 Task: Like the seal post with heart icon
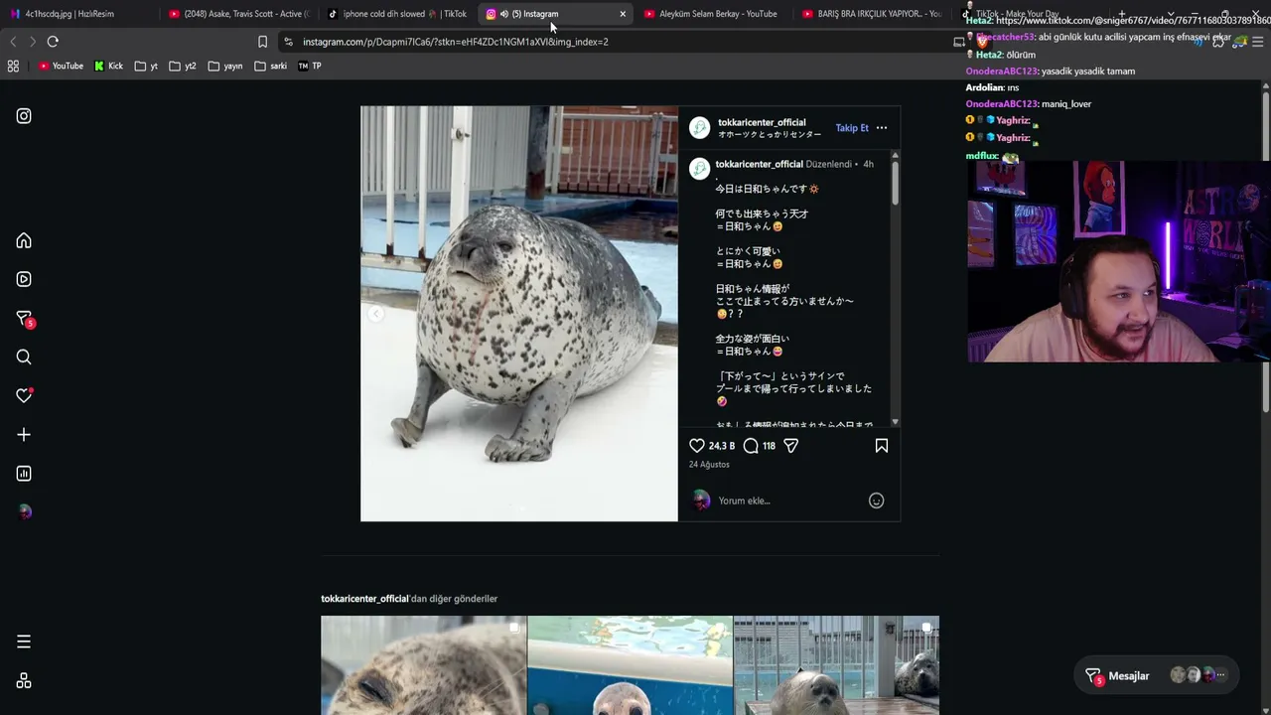(697, 446)
